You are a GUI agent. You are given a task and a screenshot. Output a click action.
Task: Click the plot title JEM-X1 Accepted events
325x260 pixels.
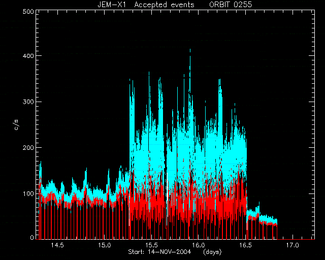click(x=146, y=5)
